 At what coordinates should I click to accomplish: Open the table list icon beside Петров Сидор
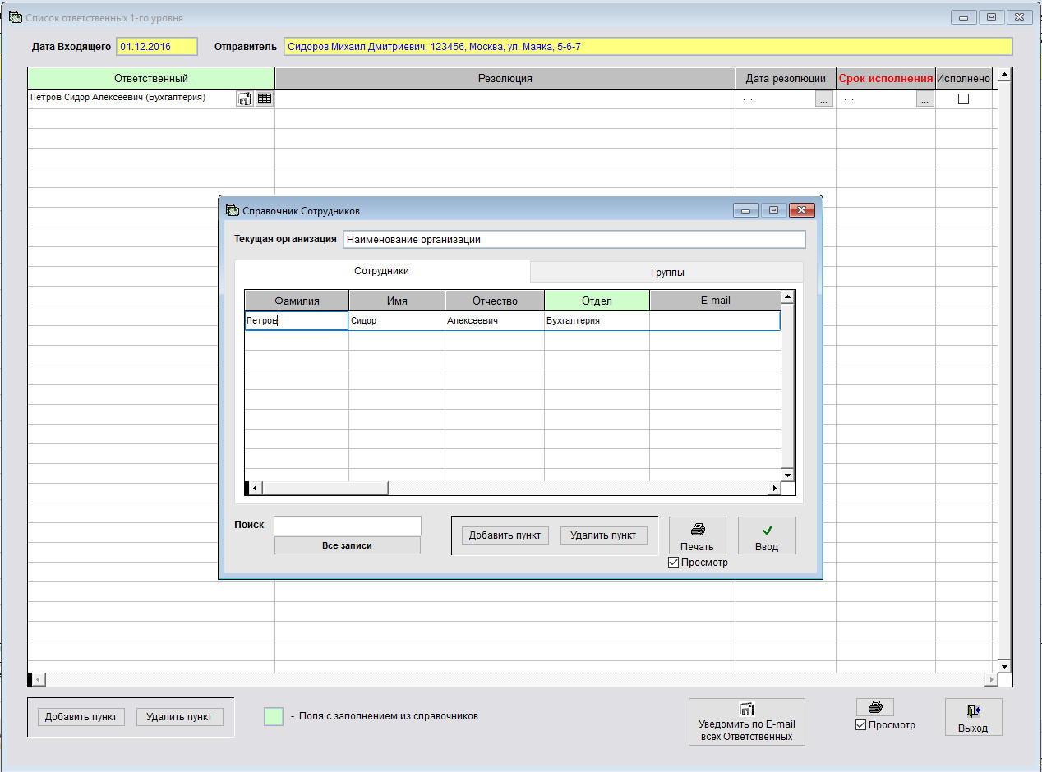(264, 99)
